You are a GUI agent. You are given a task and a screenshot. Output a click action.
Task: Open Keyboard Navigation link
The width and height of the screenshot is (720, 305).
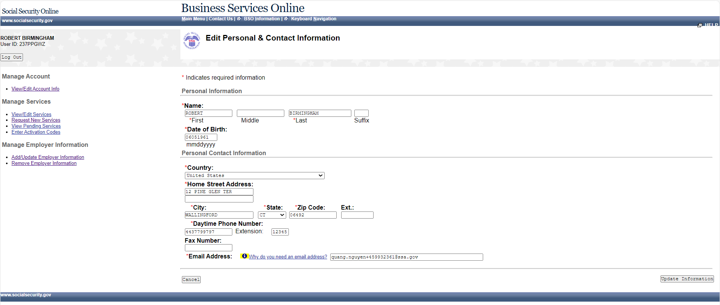click(314, 19)
